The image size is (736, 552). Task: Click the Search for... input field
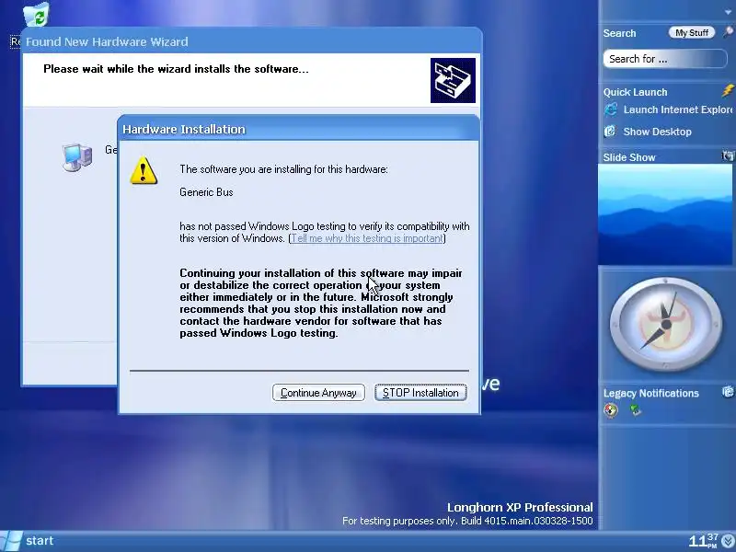tap(664, 59)
